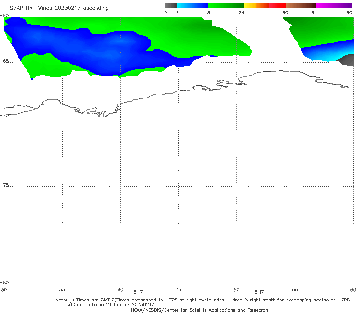Viewport: 357px width, 313px height.
Task: Click the color bar label "34"
Action: [242, 13]
